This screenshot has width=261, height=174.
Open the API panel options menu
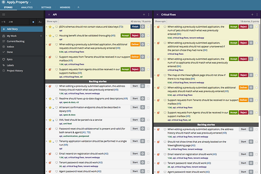coord(149,14)
